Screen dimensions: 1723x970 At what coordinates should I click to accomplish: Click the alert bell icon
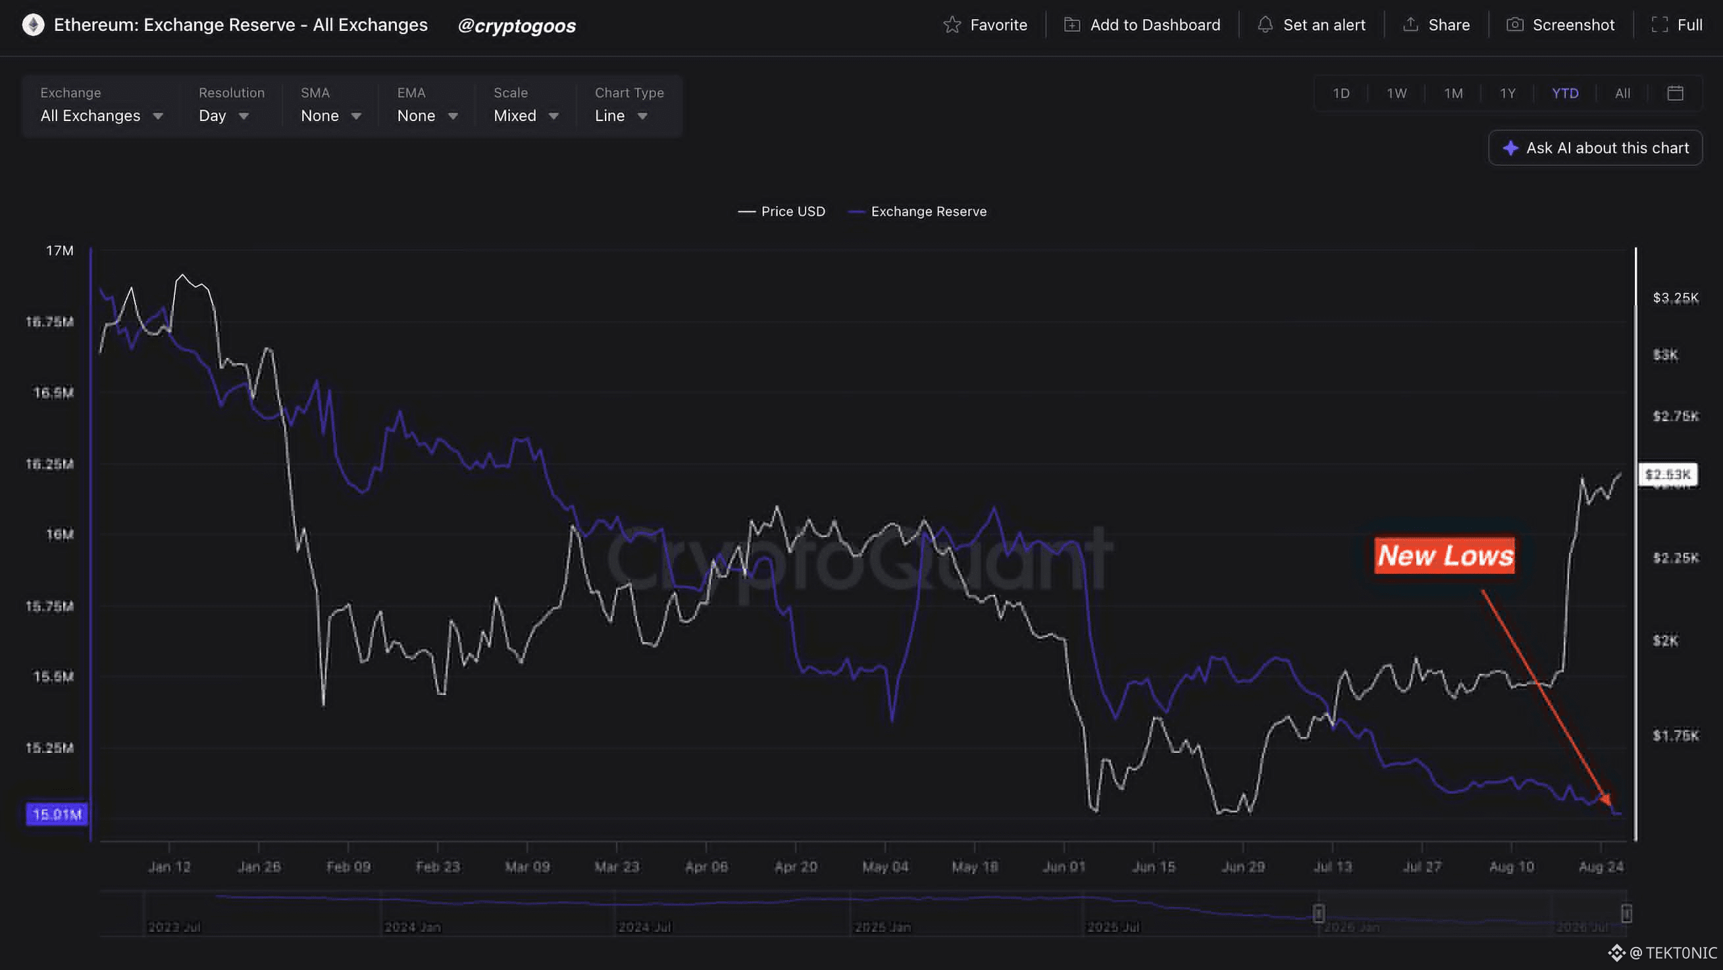1265,25
